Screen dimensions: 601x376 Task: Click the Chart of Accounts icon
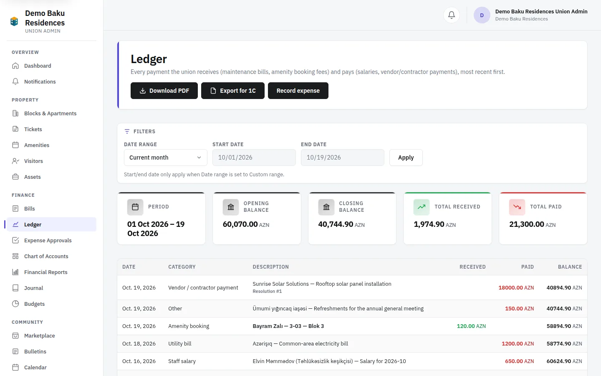point(15,256)
